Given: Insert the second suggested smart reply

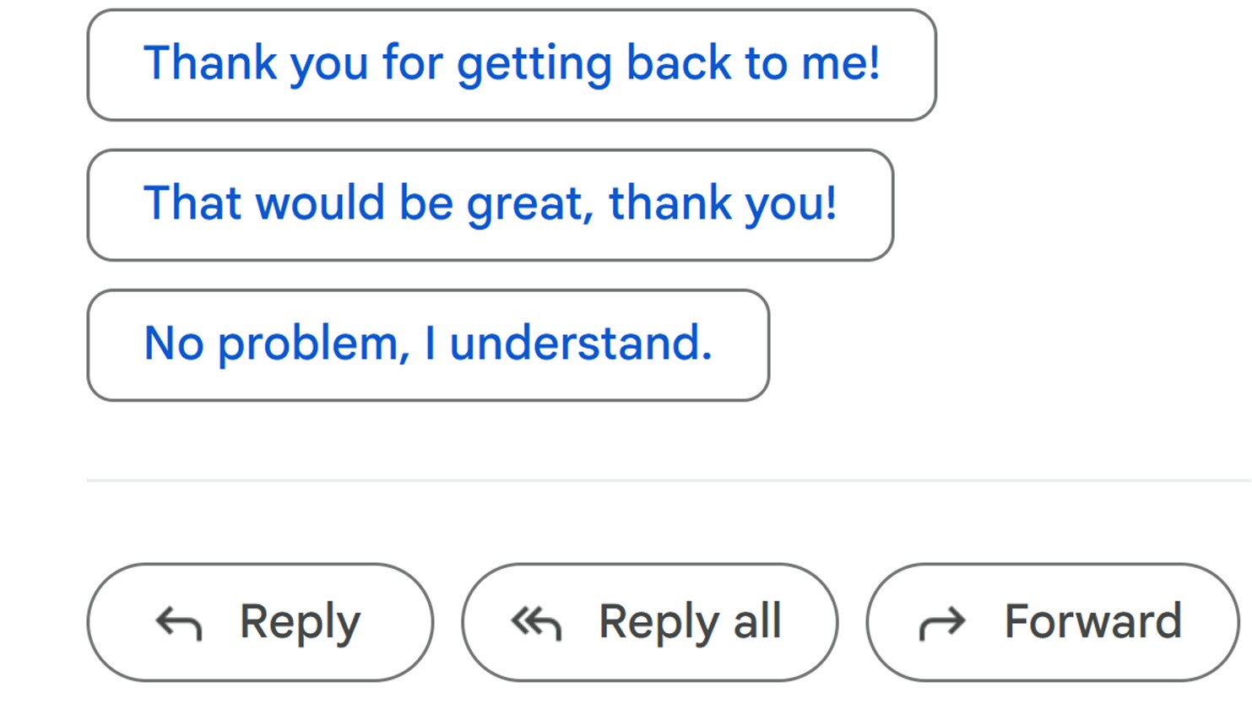Looking at the screenshot, I should click(490, 205).
